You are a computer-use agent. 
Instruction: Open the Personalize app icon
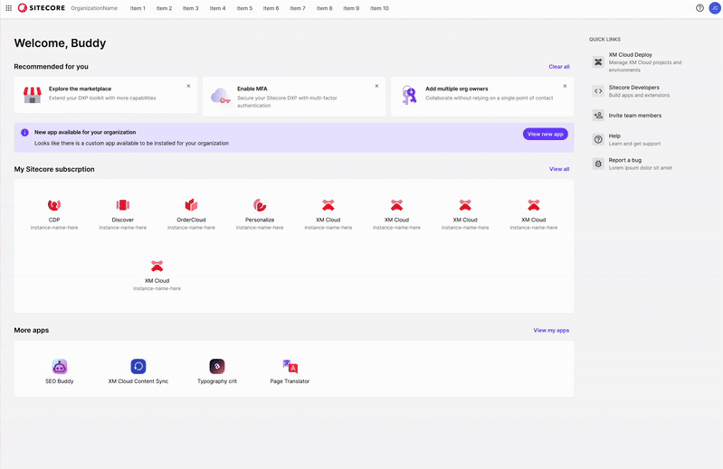(x=260, y=206)
